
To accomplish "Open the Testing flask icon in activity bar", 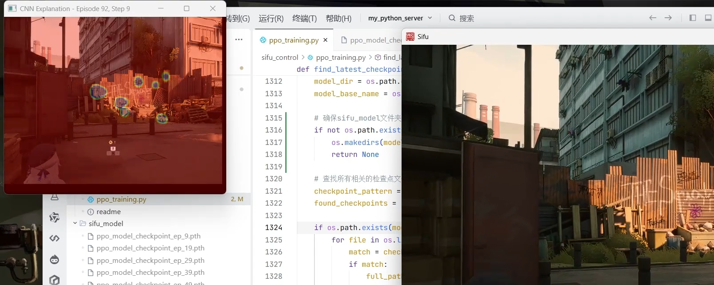I will pos(55,197).
